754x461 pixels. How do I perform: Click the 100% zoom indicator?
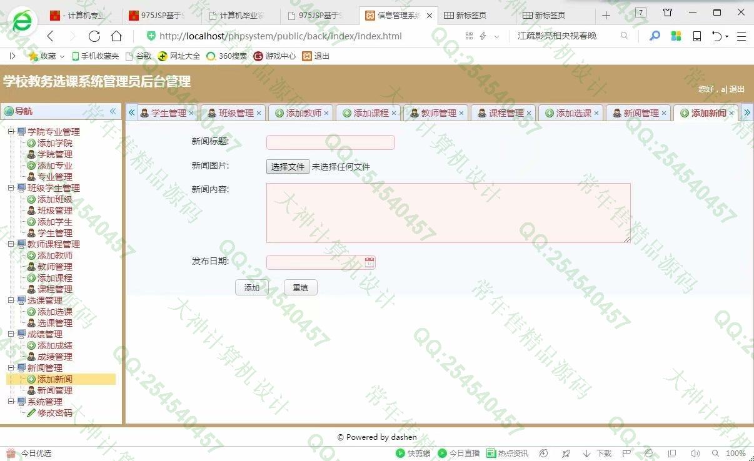(x=736, y=454)
